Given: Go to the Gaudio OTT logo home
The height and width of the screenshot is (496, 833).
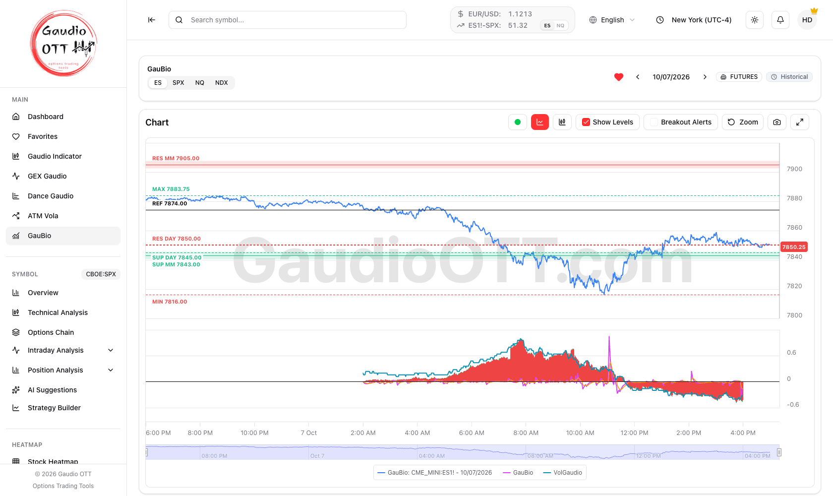Looking at the screenshot, I should coord(63,44).
